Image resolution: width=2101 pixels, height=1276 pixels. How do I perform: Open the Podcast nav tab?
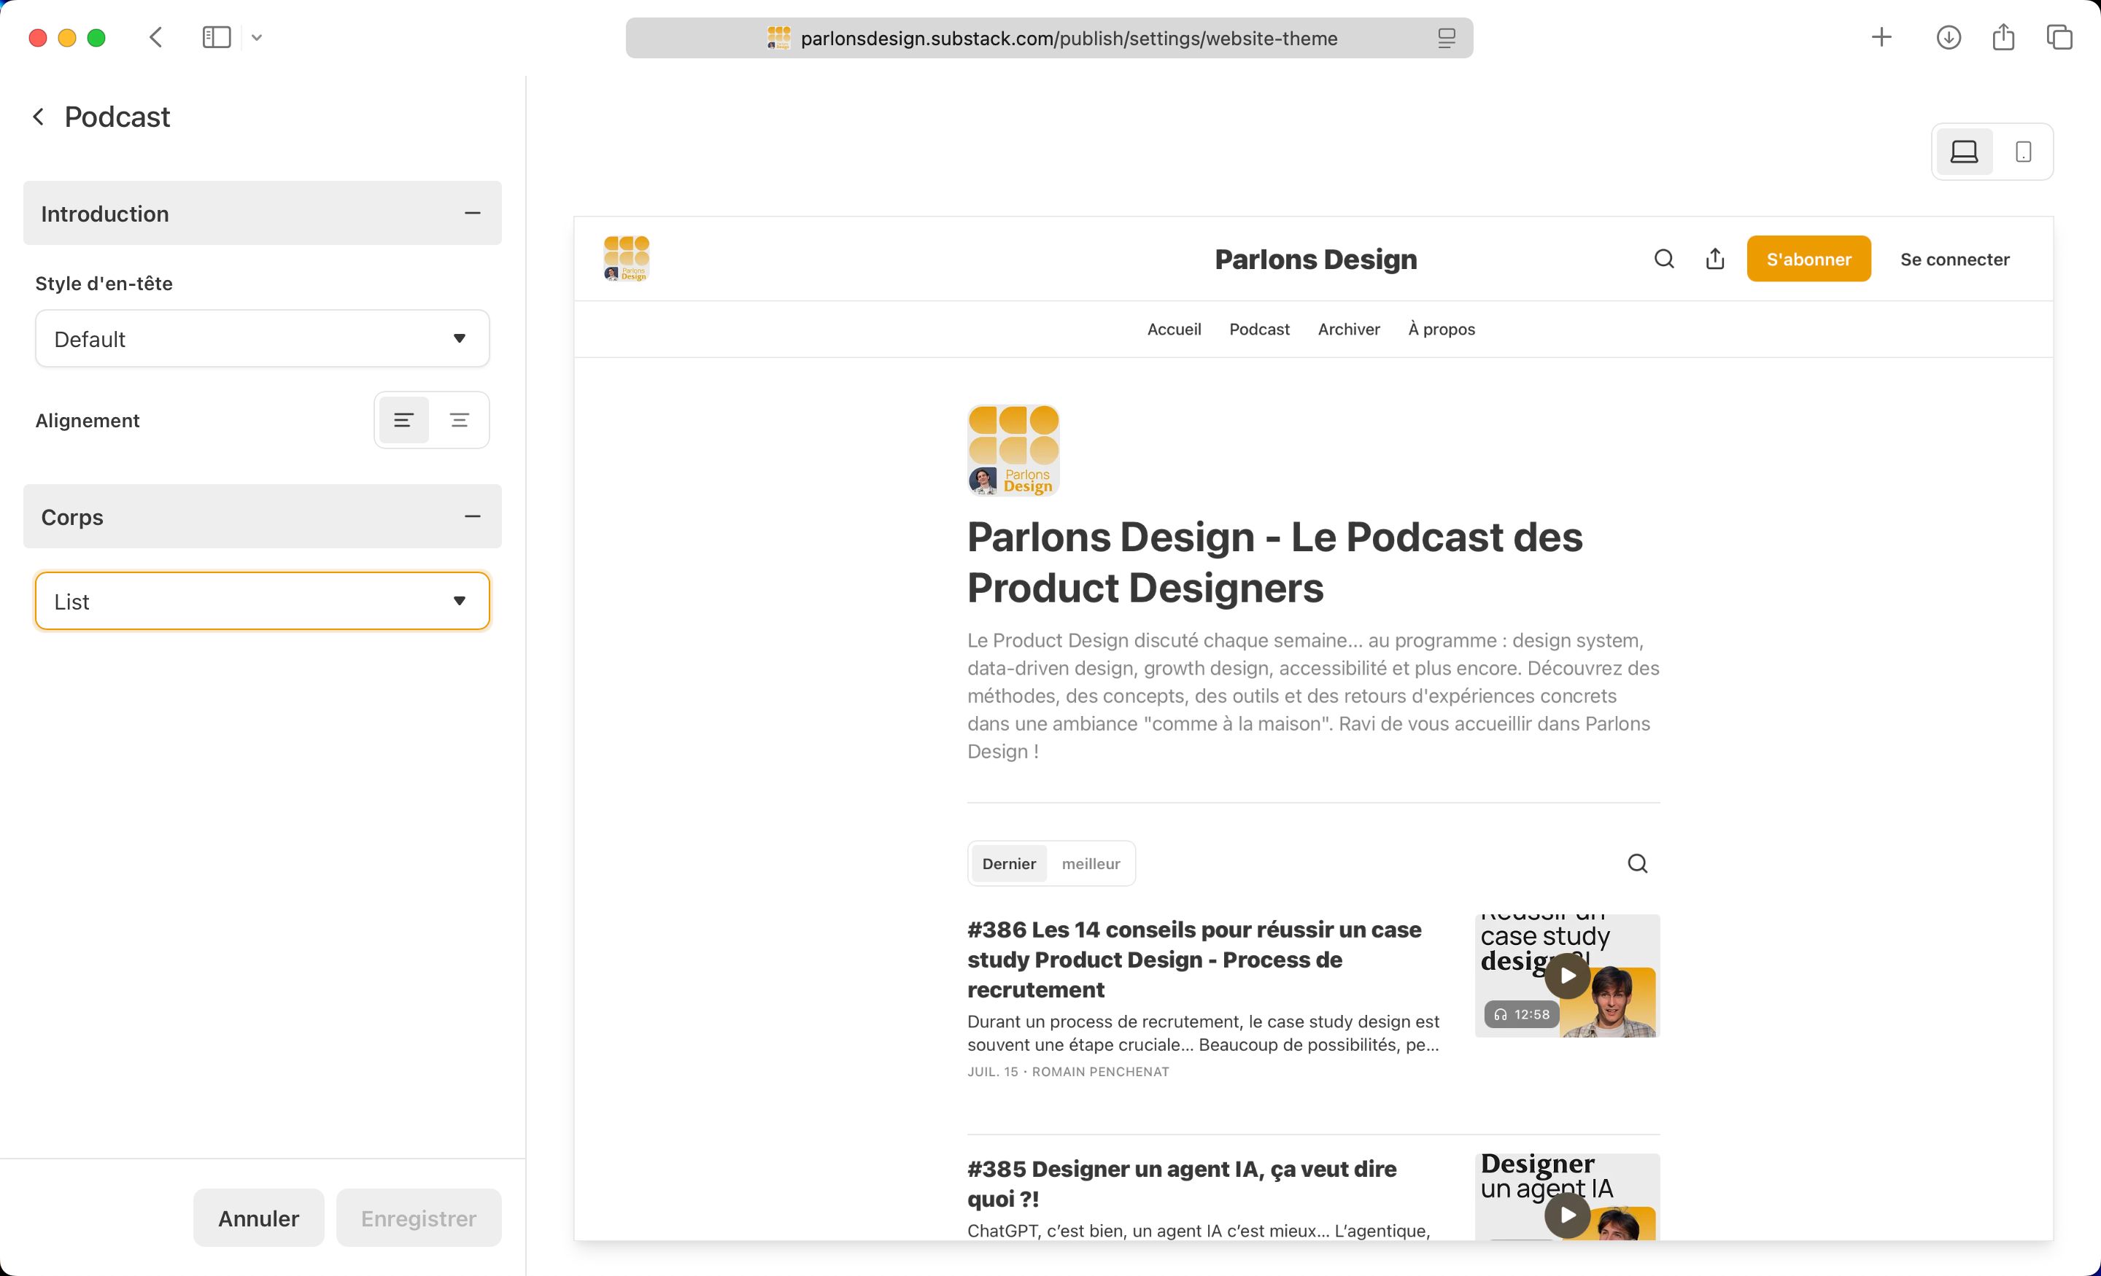click(x=1259, y=329)
